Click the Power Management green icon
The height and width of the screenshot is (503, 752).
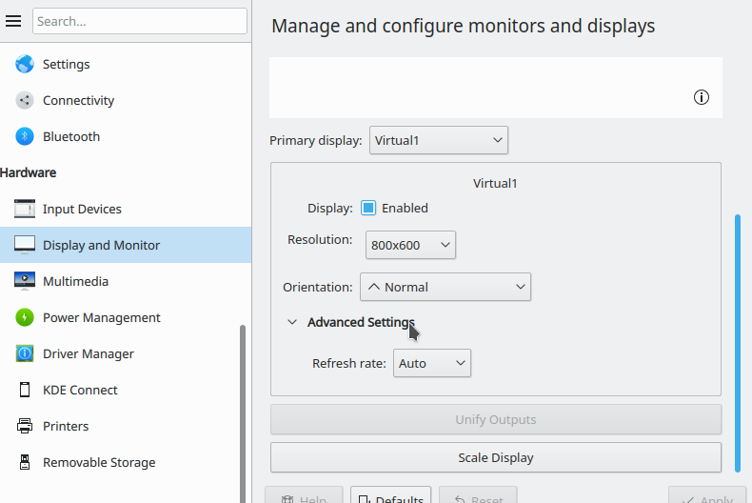[x=25, y=317]
